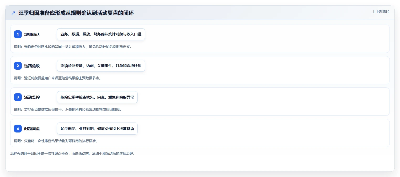
Task: Click the 按约定频率检查缺失、突变、重复和映射异常 chip
Action: tap(97, 97)
